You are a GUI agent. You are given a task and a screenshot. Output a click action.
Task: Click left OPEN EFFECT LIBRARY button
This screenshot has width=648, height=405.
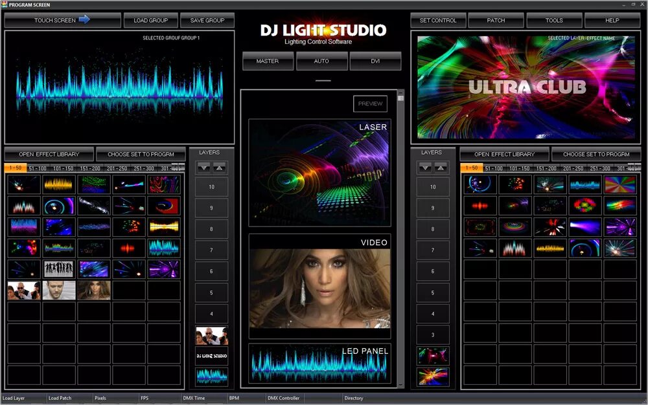(x=49, y=154)
